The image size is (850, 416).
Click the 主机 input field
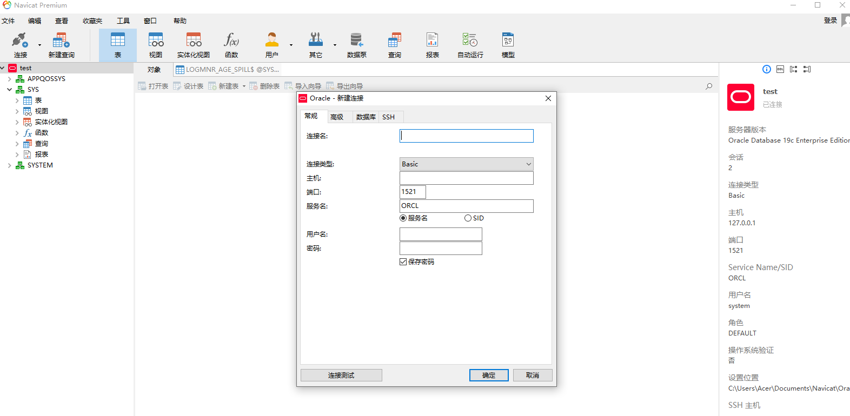467,178
